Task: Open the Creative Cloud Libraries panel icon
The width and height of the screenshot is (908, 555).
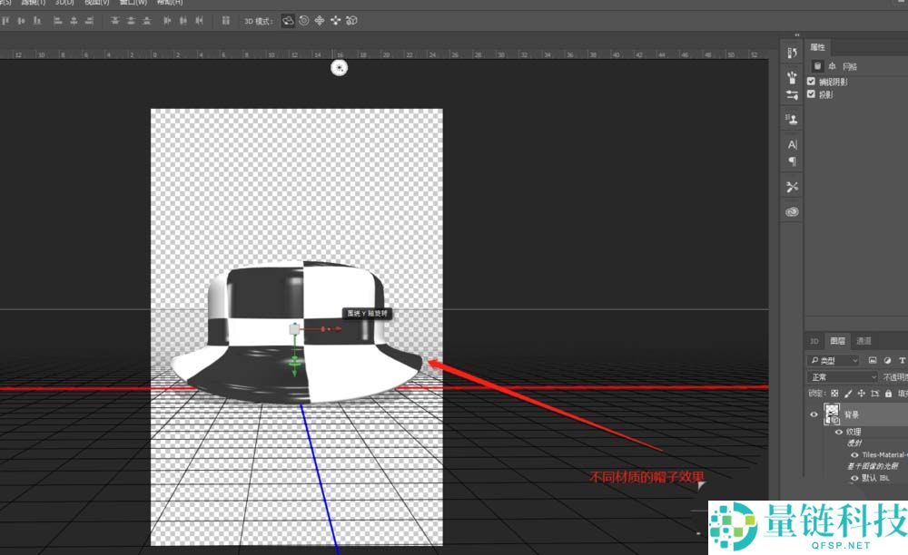Action: click(x=792, y=211)
